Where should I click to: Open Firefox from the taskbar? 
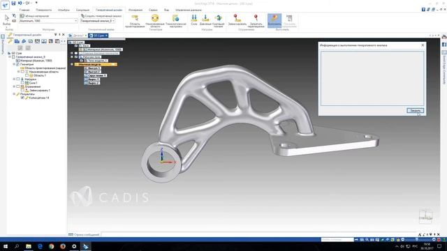63,246
